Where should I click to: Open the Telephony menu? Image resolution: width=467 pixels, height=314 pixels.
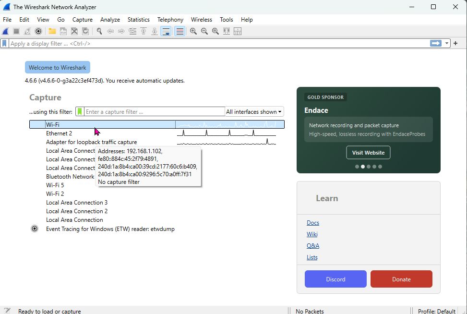(x=170, y=20)
